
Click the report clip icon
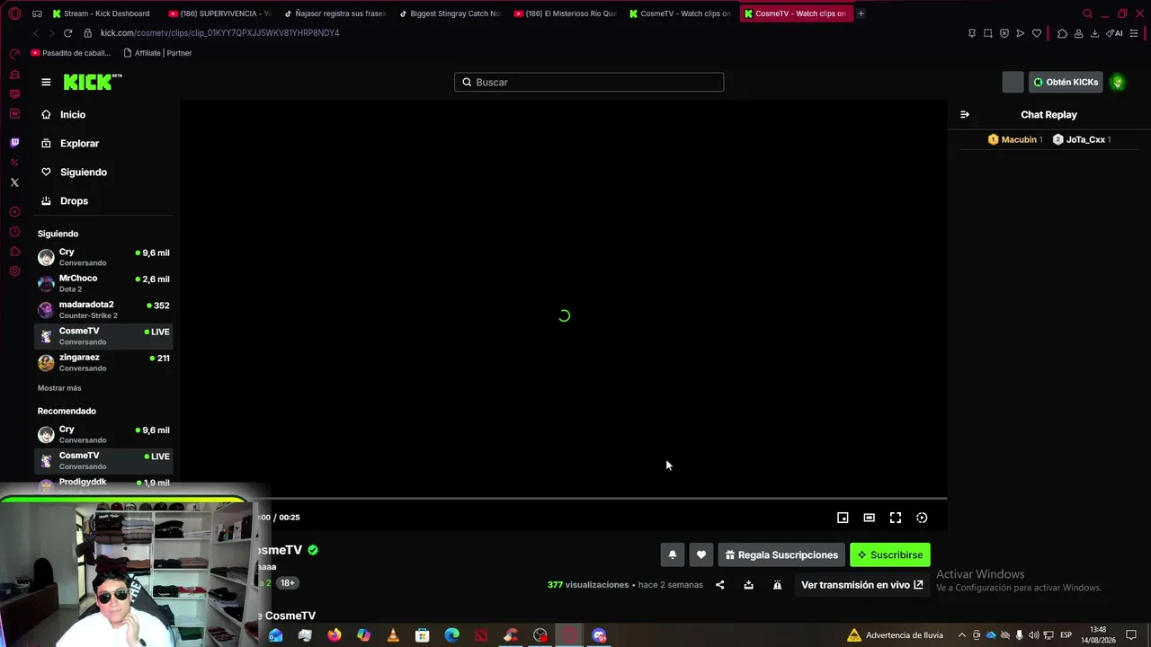777,585
